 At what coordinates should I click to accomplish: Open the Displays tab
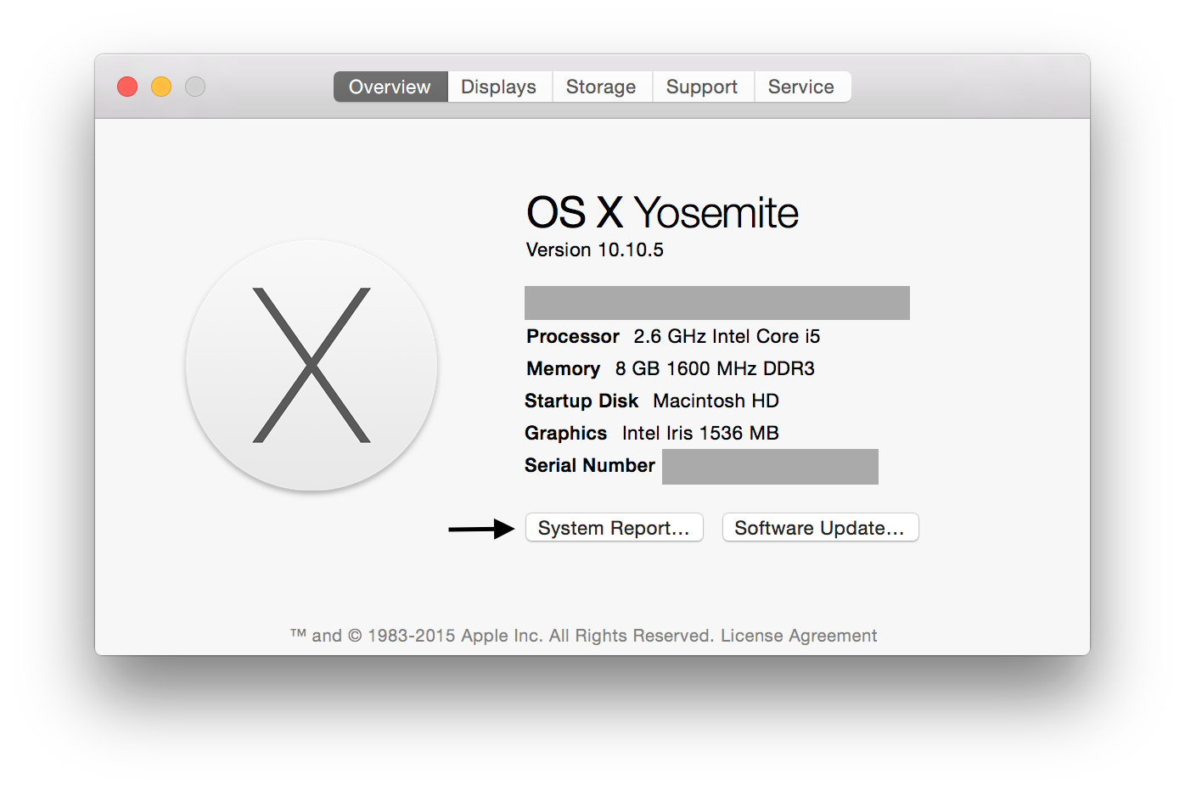tap(499, 87)
